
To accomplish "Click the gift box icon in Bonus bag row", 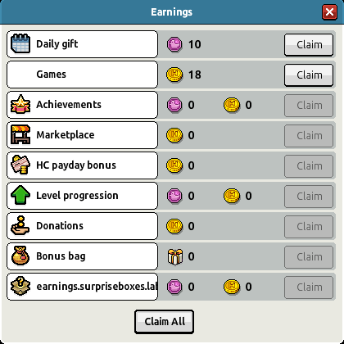I will pyautogui.click(x=174, y=256).
